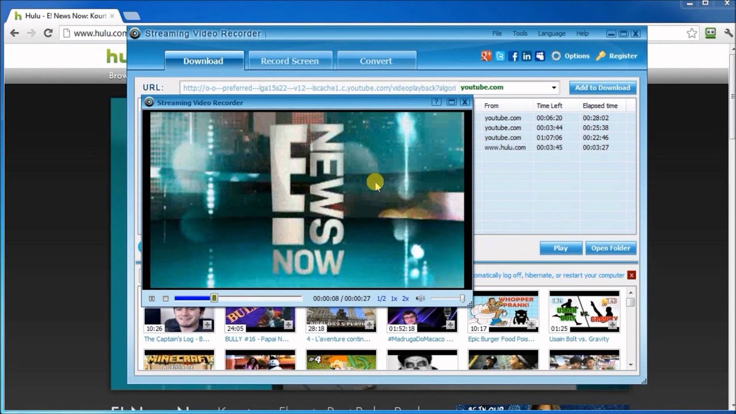
Task: Bookmark the page with Chrome star icon
Action: (x=692, y=33)
